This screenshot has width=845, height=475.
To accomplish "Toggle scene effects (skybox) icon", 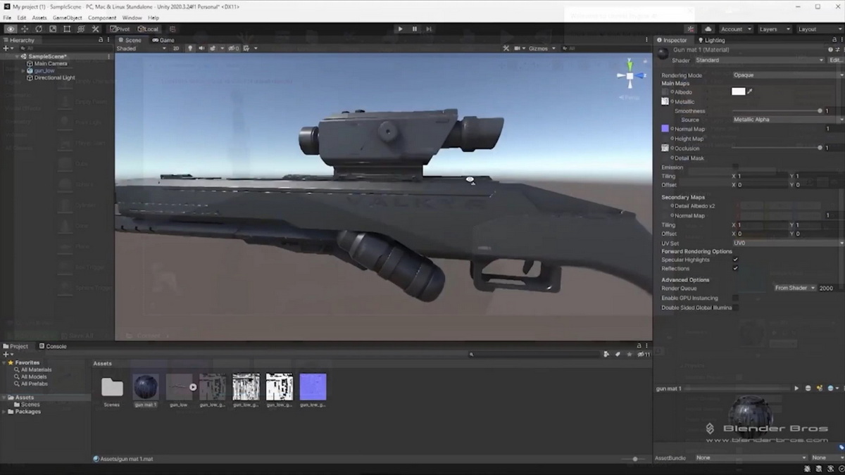I will pyautogui.click(x=213, y=49).
